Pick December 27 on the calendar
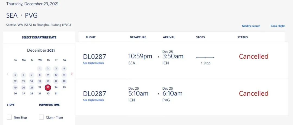293x125 pixels. (23, 93)
